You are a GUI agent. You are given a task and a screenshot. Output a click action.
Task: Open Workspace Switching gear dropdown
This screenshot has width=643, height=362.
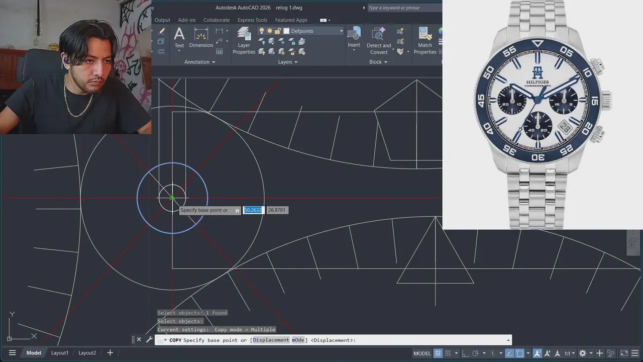point(591,353)
